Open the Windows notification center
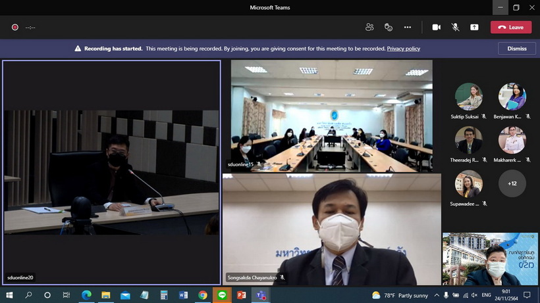 coord(527,295)
